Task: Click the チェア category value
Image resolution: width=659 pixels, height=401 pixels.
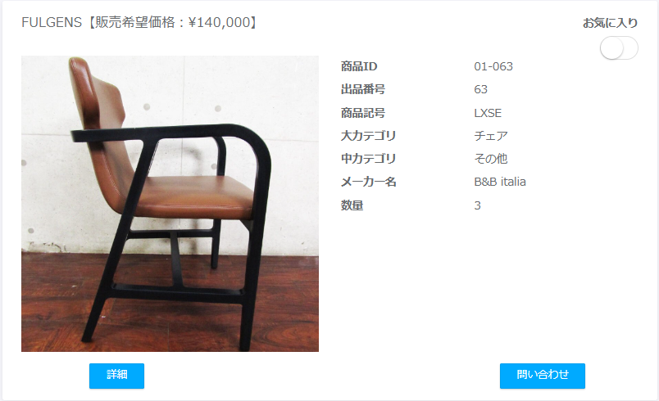Action: 491,136
